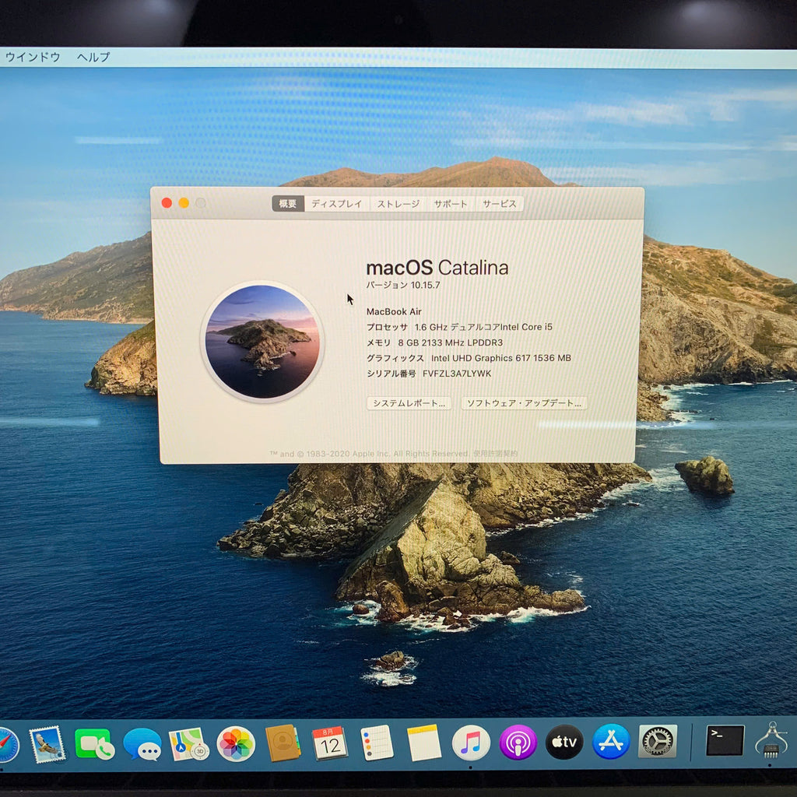This screenshot has width=797, height=797.
Task: Open the ウインドウ menu in the menu bar
Action: point(33,57)
